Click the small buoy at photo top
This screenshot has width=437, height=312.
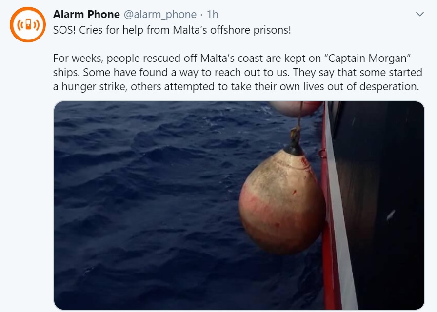coord(296,109)
